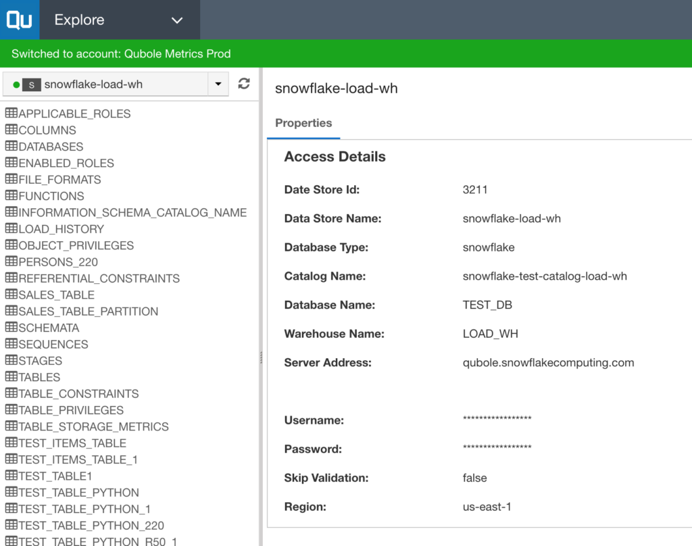Screen dimensions: 692x546
Task: Click the table icon beside STAGES
Action: [x=11, y=360]
